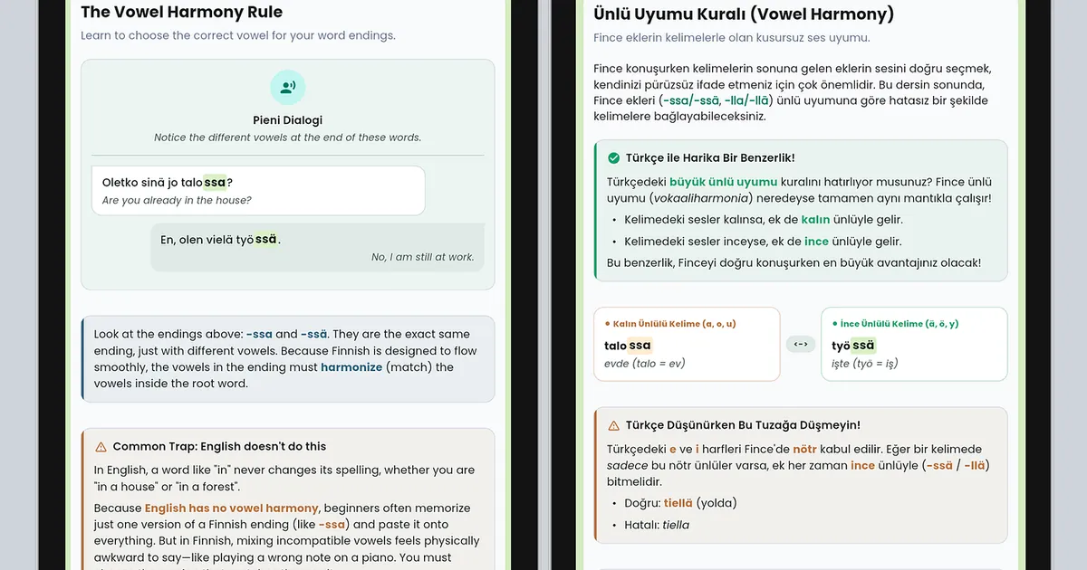The width and height of the screenshot is (1087, 570).
Task: Click 'No, I am still at work.' translation
Action: (423, 257)
